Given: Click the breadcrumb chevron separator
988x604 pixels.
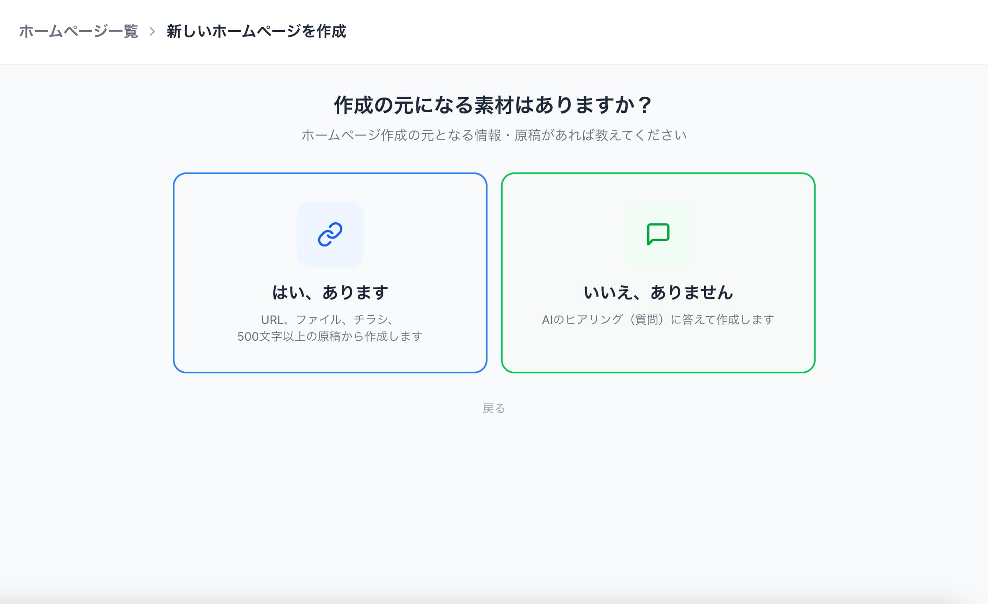Looking at the screenshot, I should (152, 31).
